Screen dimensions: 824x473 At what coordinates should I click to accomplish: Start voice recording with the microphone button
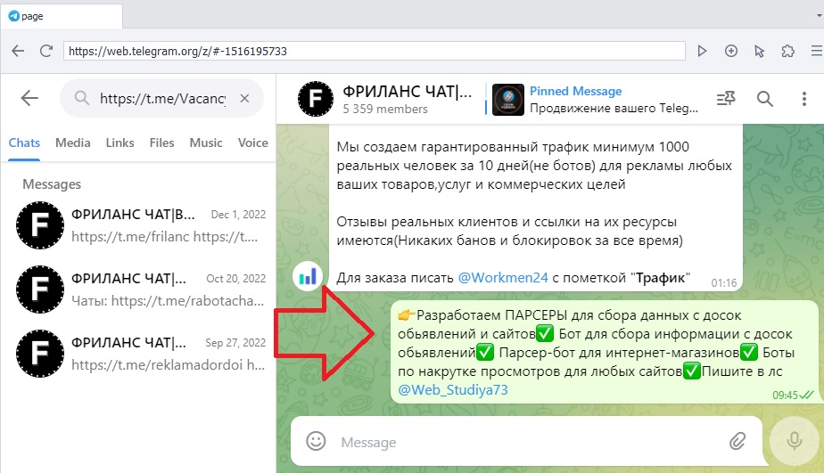click(x=794, y=440)
